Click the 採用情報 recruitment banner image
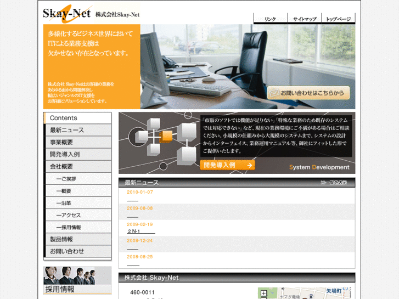Viewport: 399px width, 299px height. 77,280
